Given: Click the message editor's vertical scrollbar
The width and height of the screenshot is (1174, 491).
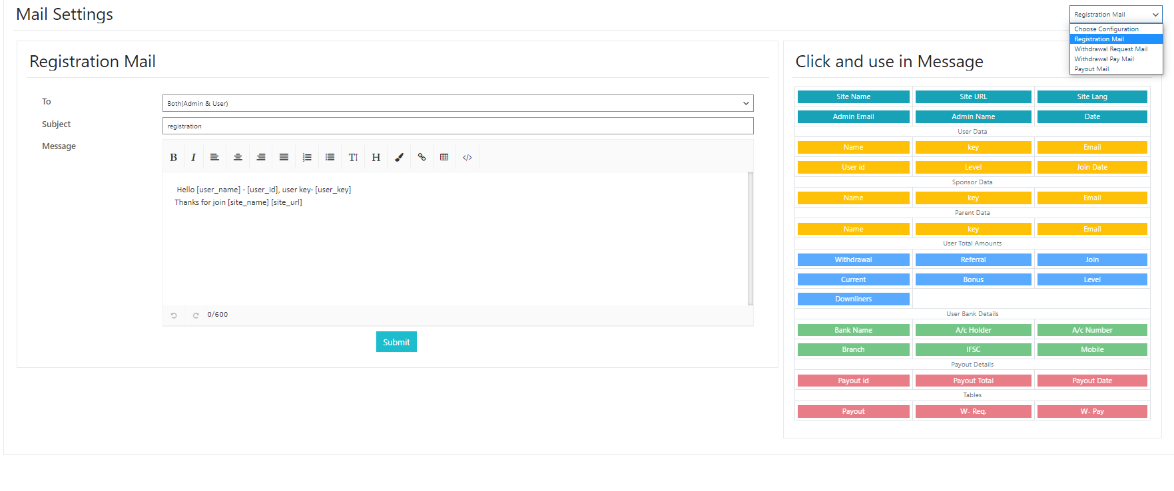Looking at the screenshot, I should point(750,238).
